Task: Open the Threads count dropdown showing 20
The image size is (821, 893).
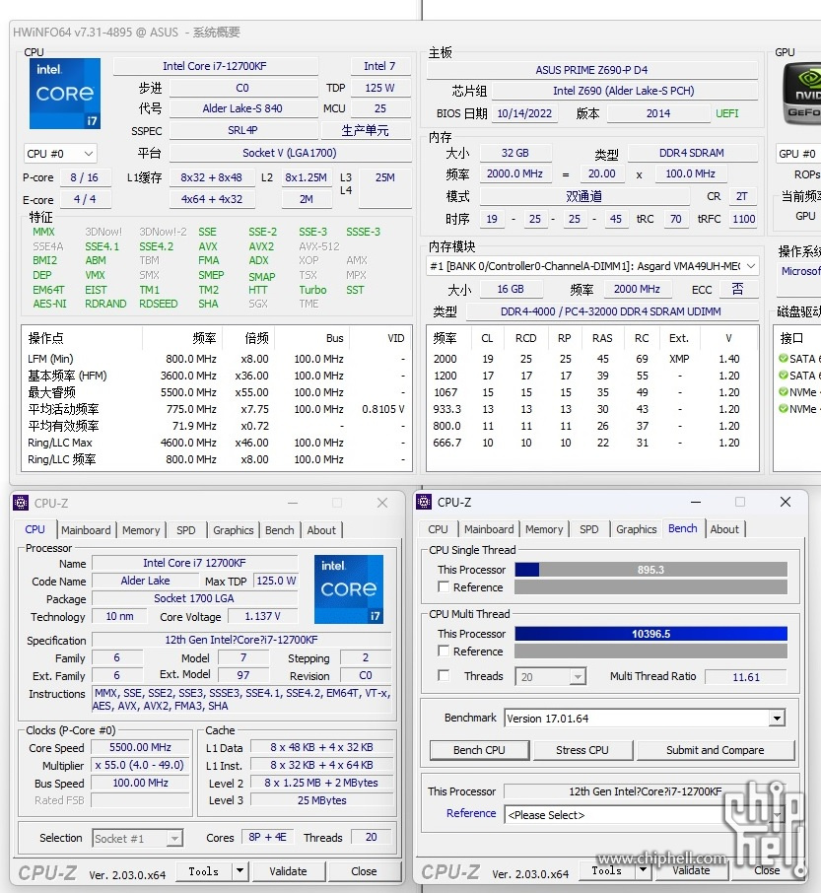Action: [x=551, y=676]
